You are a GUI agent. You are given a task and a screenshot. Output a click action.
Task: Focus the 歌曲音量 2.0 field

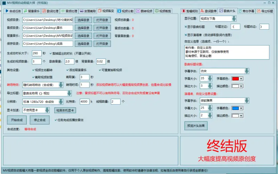(69, 61)
